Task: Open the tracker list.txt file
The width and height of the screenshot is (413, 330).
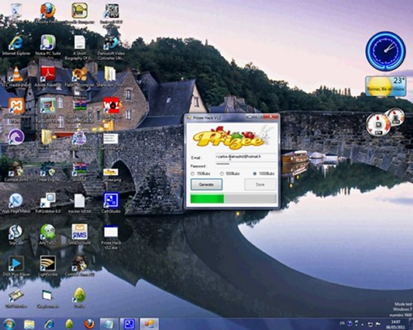Action: coord(79,203)
